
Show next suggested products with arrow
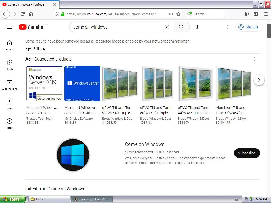(x=259, y=80)
